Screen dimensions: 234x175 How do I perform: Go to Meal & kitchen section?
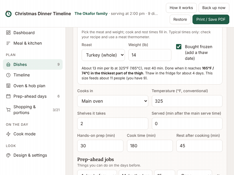tap(33, 43)
